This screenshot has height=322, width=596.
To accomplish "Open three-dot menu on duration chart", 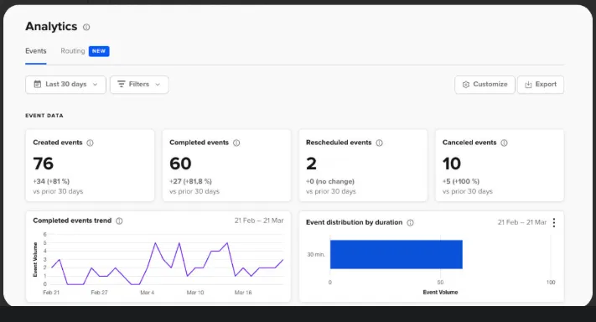I will pos(554,222).
